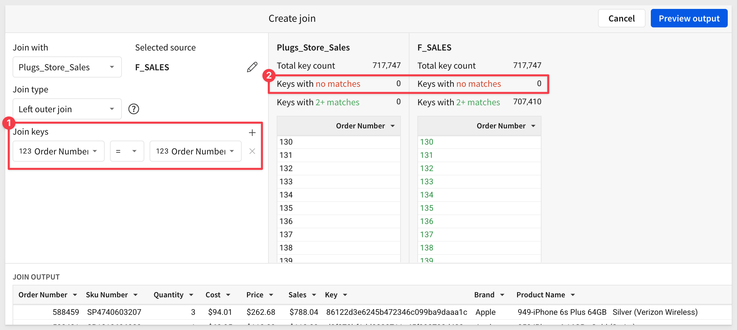737x330 pixels.
Task: Open the join type help icon
Action: [134, 109]
